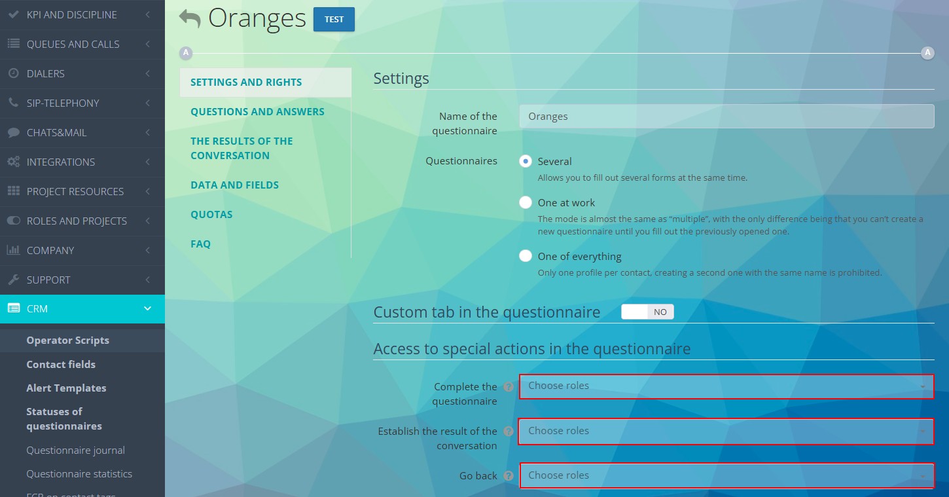Open help icon next to Complete the questionnaire
Screen dimensions: 949x497
pos(509,386)
